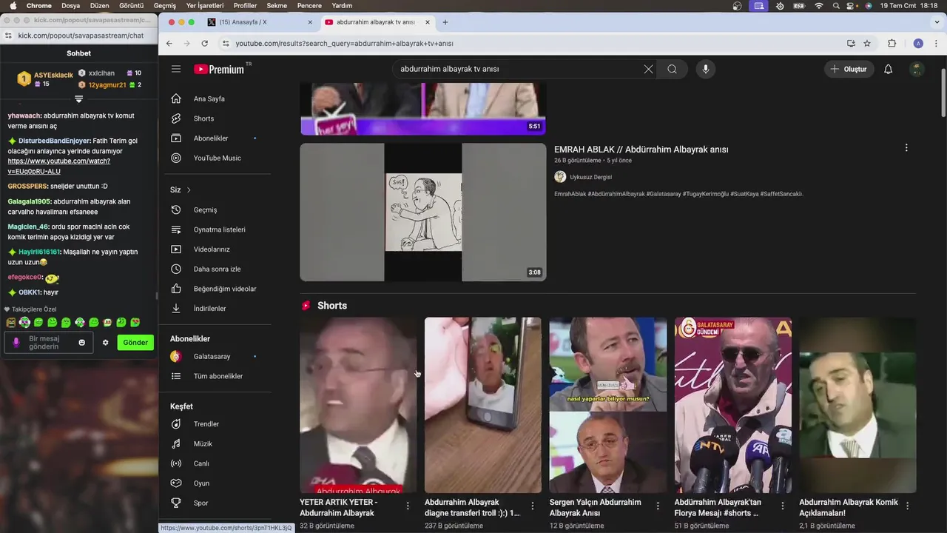Open the Geçmiş menu in macOS menu bar

pyautogui.click(x=165, y=5)
